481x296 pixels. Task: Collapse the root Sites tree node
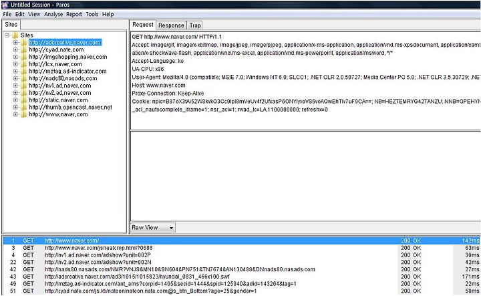tap(7, 35)
